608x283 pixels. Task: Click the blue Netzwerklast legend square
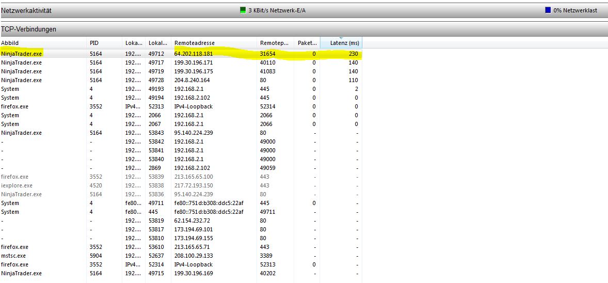pos(548,10)
